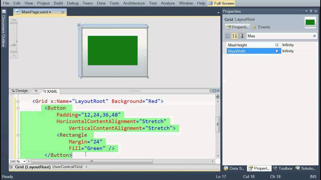This screenshot has height=180, width=321.
Task: Click the Alphabetical sort icon in Properties
Action: pos(234,36)
